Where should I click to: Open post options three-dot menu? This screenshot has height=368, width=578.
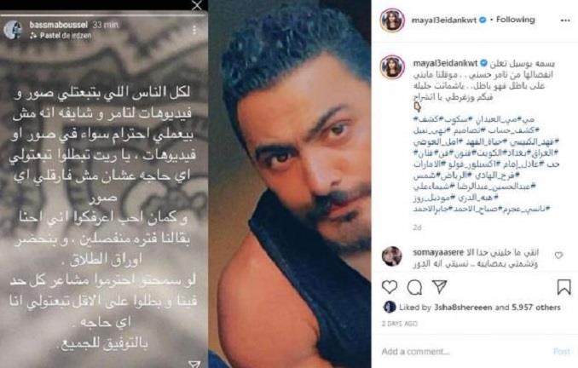tap(565, 20)
